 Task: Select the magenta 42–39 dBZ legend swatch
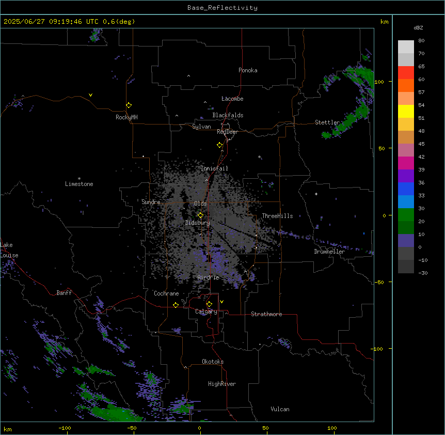pos(406,163)
